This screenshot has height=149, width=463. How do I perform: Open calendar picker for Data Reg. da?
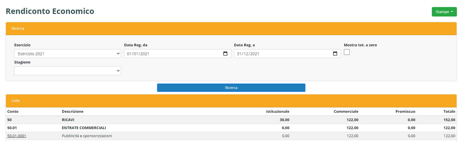click(225, 54)
